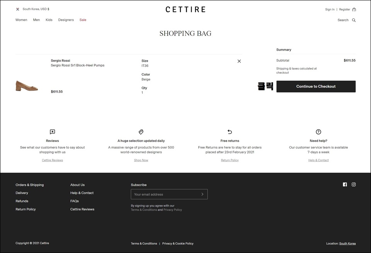Click the CETTIRE logo

coord(185,10)
